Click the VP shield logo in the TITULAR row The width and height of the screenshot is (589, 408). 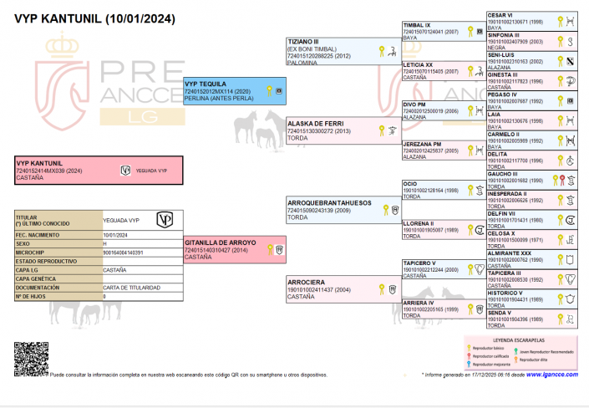165,220
